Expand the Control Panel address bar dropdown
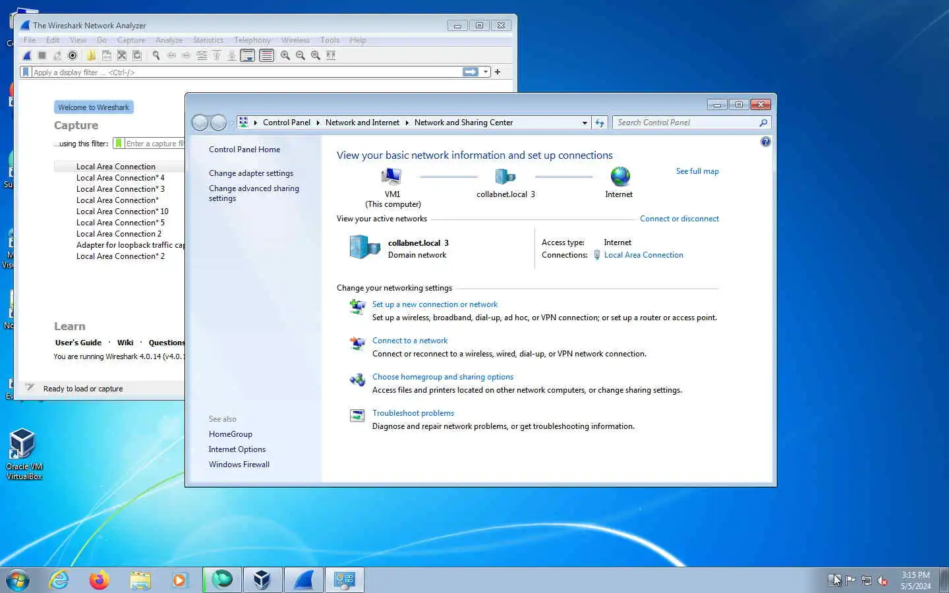This screenshot has height=593, width=949. tap(585, 123)
